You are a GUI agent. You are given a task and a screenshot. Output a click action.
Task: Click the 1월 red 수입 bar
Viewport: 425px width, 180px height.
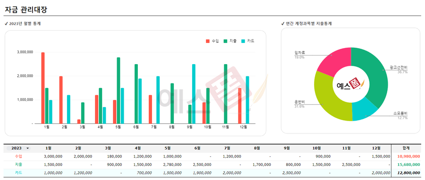43,88
